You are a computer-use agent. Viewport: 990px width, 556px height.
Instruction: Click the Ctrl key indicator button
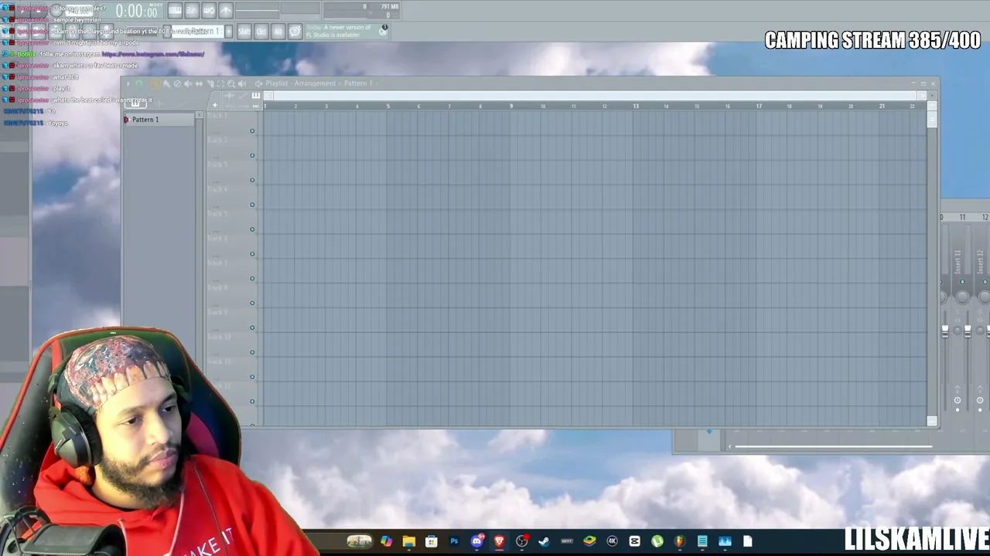click(x=261, y=31)
